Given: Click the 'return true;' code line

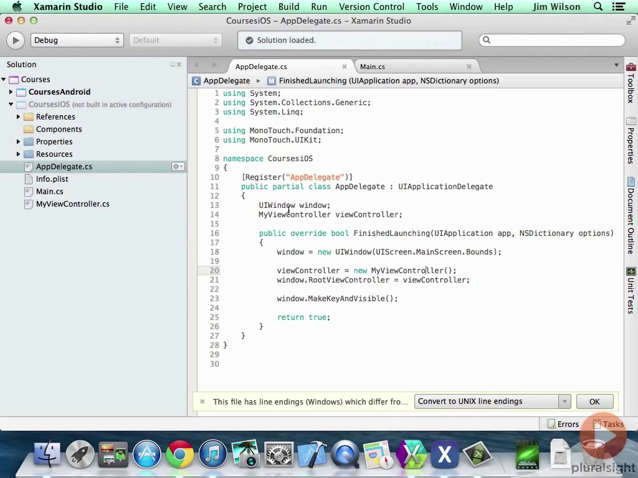Looking at the screenshot, I should coord(303,317).
